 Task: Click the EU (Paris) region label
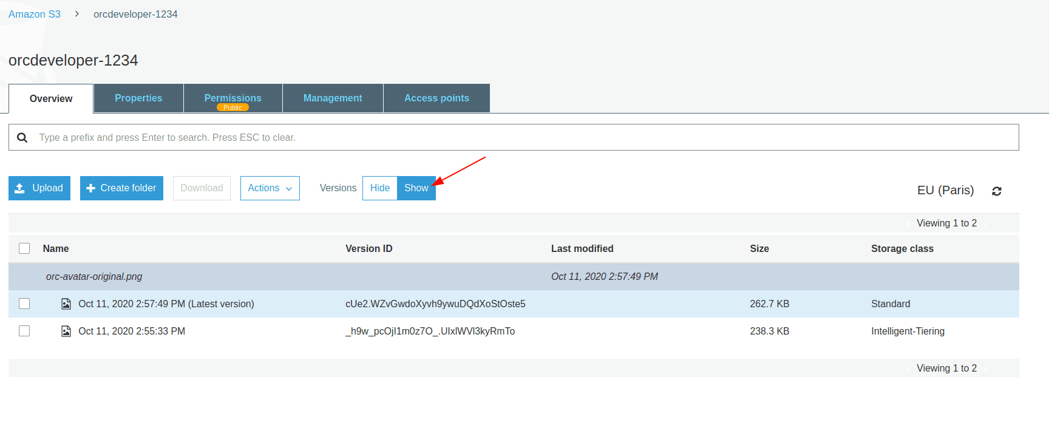(945, 190)
